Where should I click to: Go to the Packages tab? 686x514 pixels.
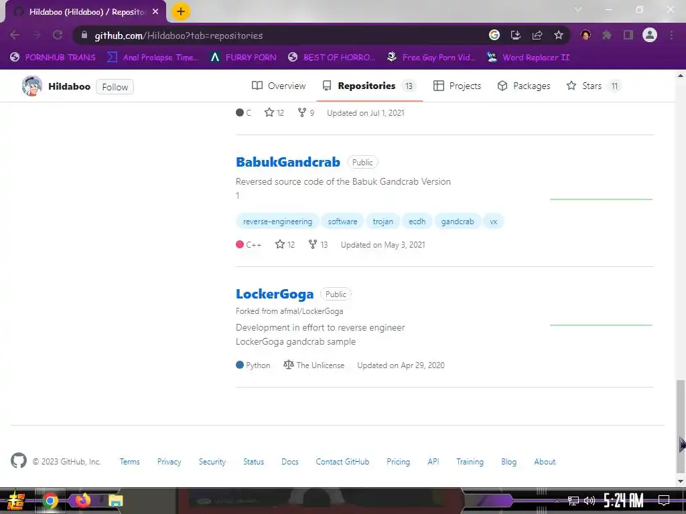click(x=524, y=86)
